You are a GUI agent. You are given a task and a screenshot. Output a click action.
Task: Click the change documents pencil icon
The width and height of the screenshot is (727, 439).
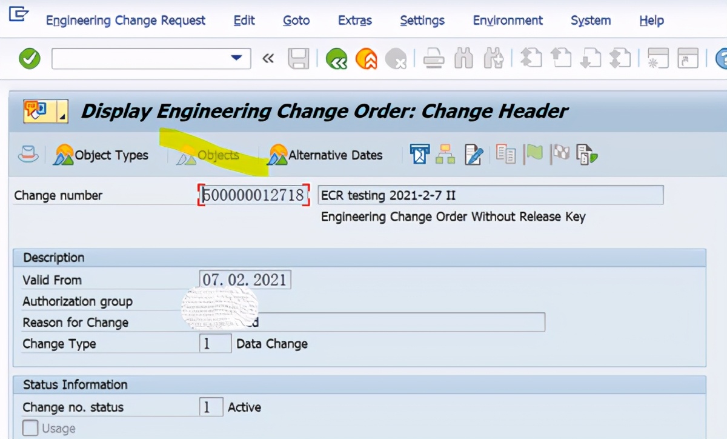coord(474,155)
